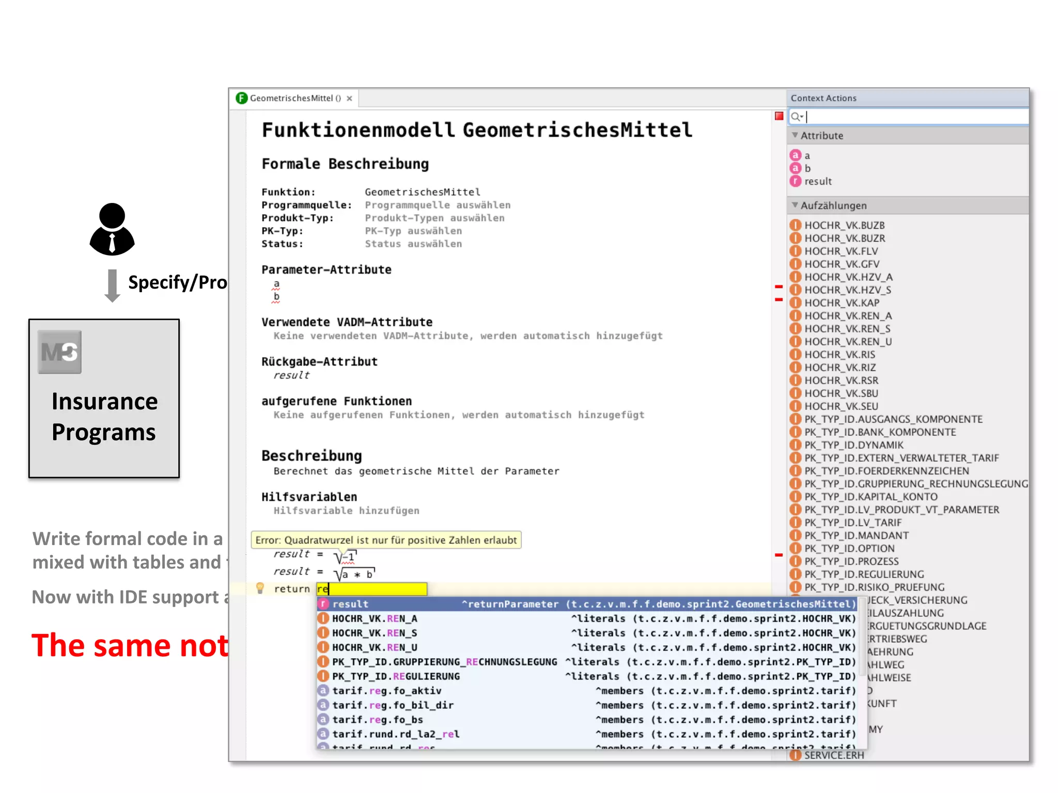The image size is (1058, 793).
Task: Choose tarif.reg.fo_bs completion item
Action: coord(587,720)
